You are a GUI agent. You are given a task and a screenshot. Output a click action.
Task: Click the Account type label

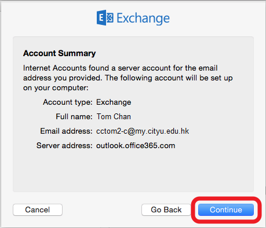68,102
